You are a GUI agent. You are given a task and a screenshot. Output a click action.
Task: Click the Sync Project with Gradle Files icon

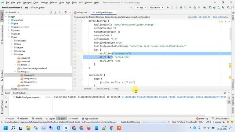[x=214, y=7]
